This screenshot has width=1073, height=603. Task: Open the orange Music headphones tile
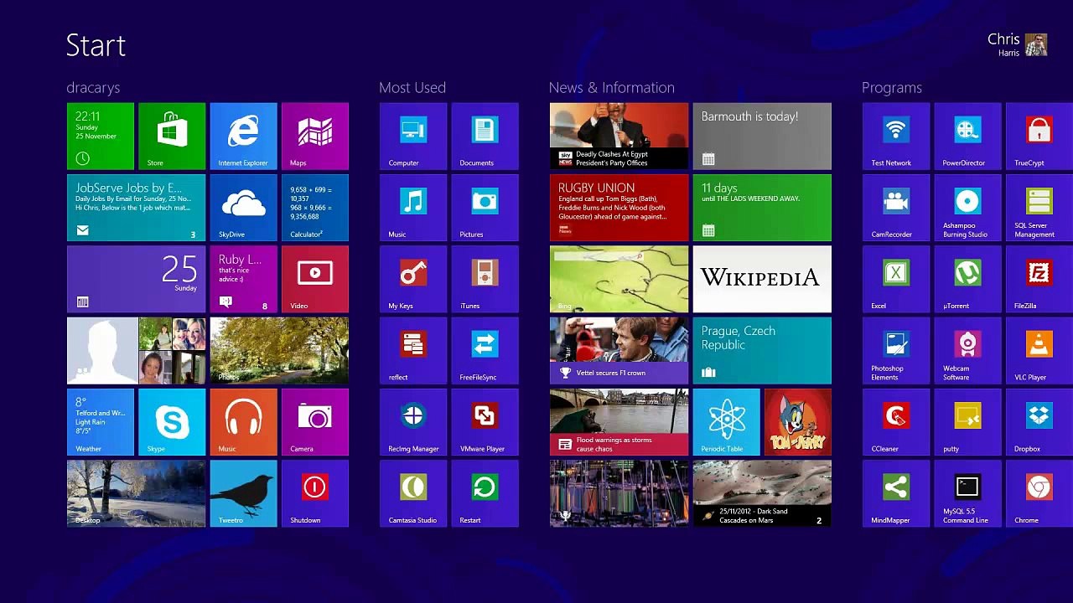243,422
